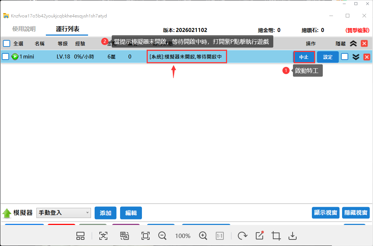Click the fit-to-window icon in viewer toolbar
Screen dimensions: 373x246
pyautogui.click(x=146, y=236)
